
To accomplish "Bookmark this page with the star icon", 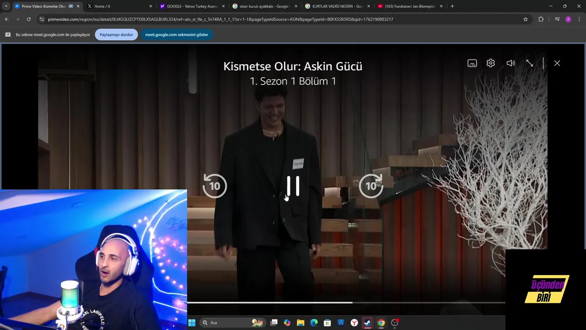I will coord(526,19).
